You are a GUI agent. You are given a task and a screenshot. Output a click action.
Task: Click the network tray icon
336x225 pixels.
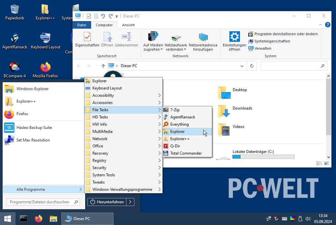[x=268, y=219]
